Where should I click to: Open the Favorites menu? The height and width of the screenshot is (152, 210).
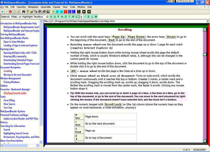tap(21, 7)
